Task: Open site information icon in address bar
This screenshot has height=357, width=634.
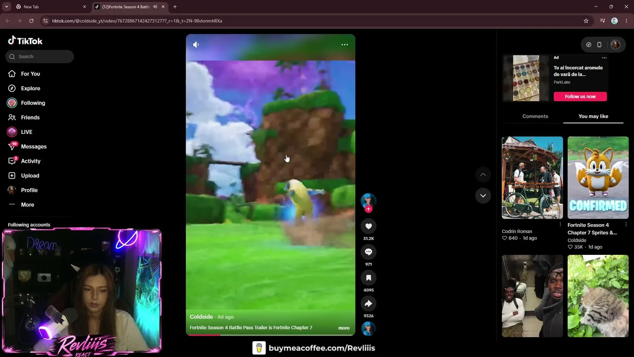Action: point(46,21)
